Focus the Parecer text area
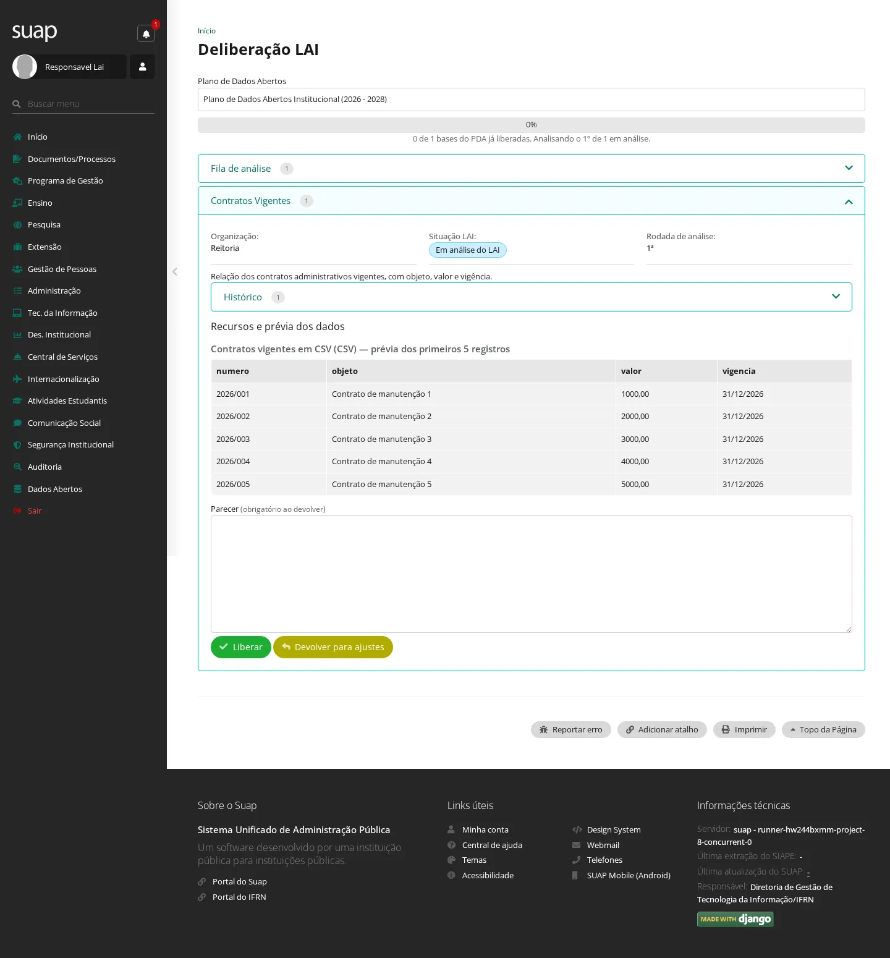The image size is (890, 958). (x=531, y=574)
